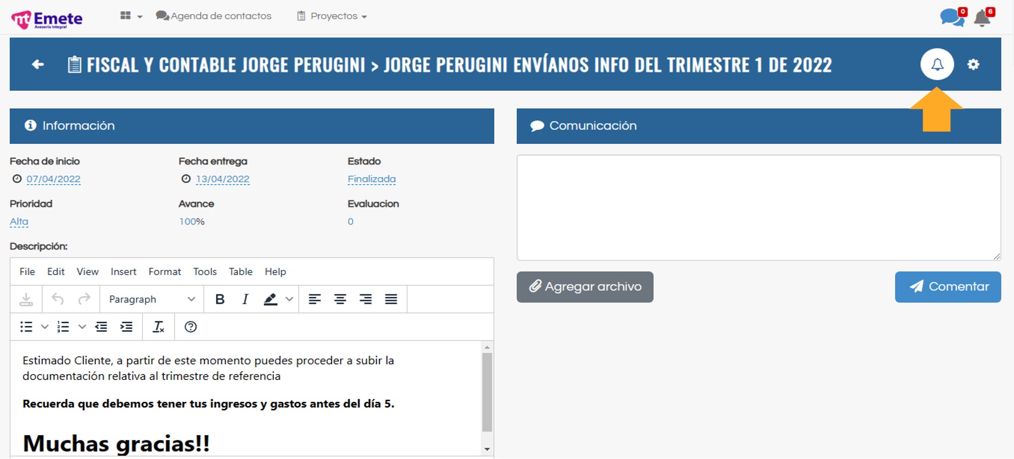Screen dimensions: 1014x459
Task: Open the Format menu in the editor
Action: click(164, 272)
